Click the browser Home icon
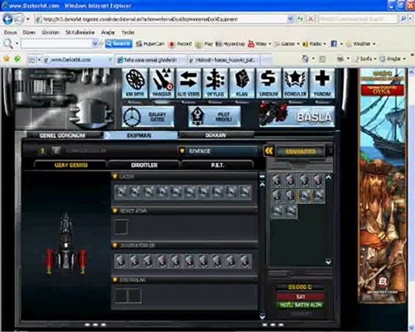Screen dimensions: 415x332 click(306, 59)
